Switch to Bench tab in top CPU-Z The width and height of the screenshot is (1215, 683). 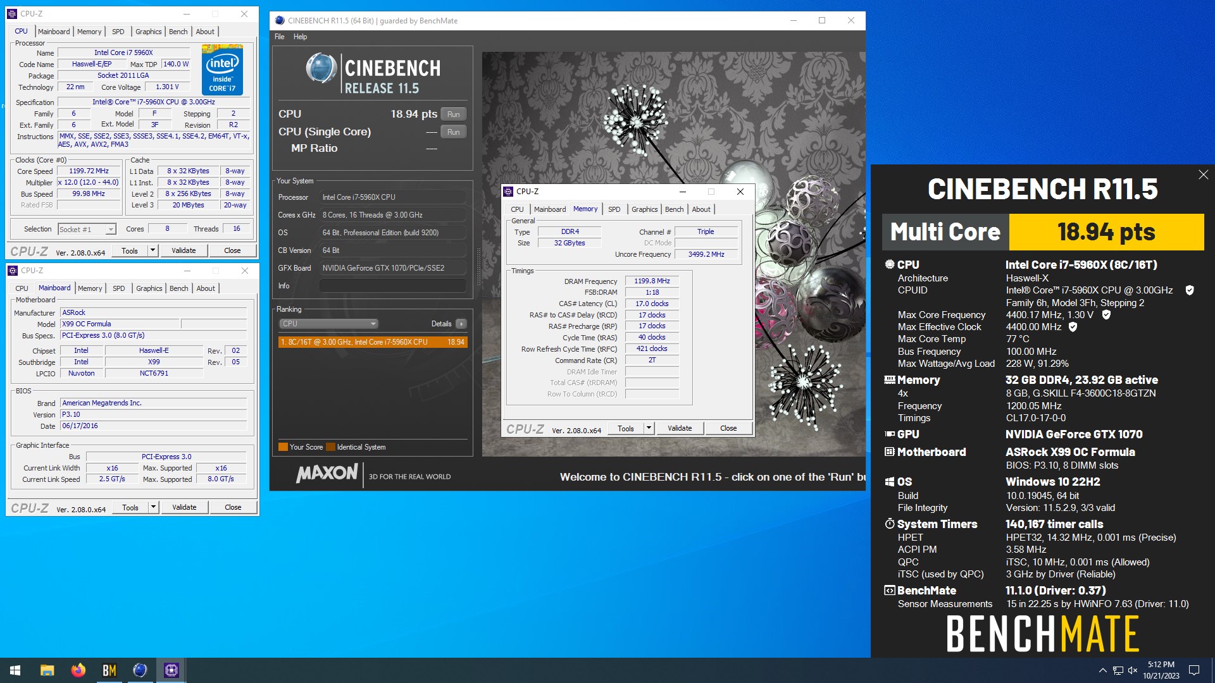178,32
